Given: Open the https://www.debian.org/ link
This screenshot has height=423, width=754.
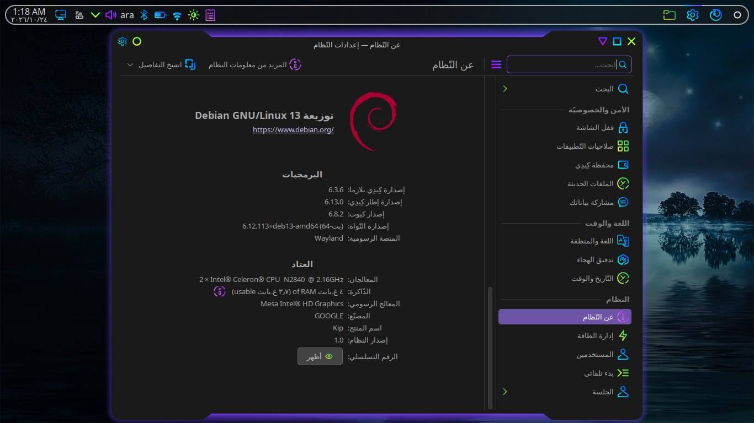Looking at the screenshot, I should (x=293, y=129).
